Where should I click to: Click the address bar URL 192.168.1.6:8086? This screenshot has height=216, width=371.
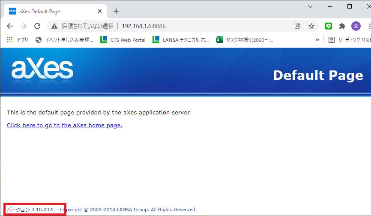tap(144, 26)
